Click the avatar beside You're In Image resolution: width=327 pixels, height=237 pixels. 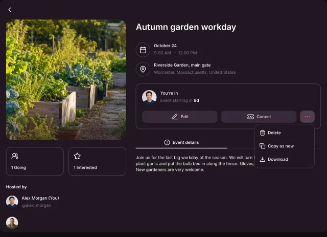(149, 97)
